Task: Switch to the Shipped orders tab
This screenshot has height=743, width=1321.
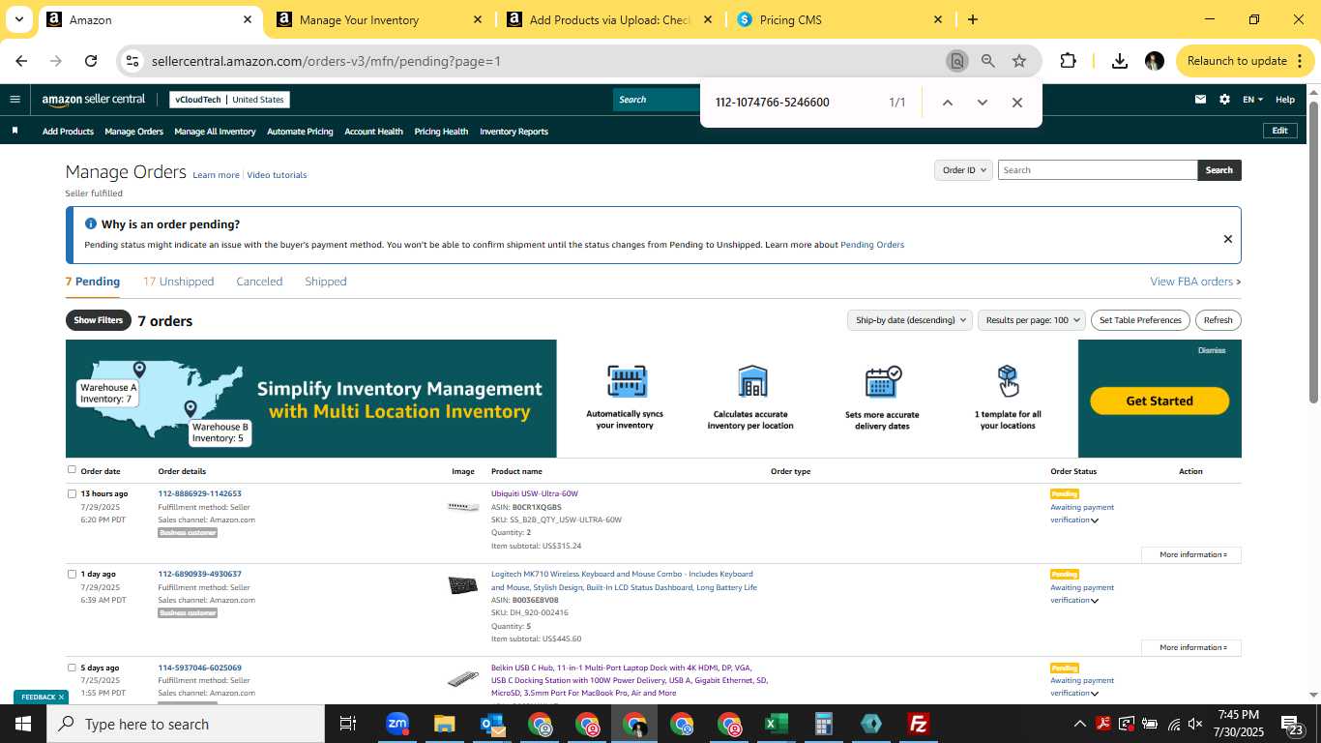Action: tap(326, 282)
